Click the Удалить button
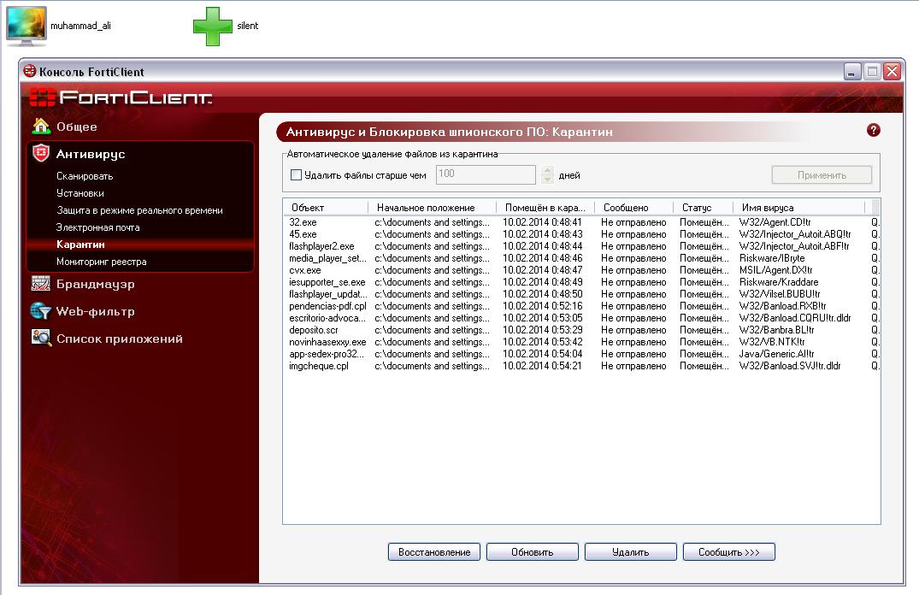This screenshot has height=595, width=919. click(x=631, y=552)
